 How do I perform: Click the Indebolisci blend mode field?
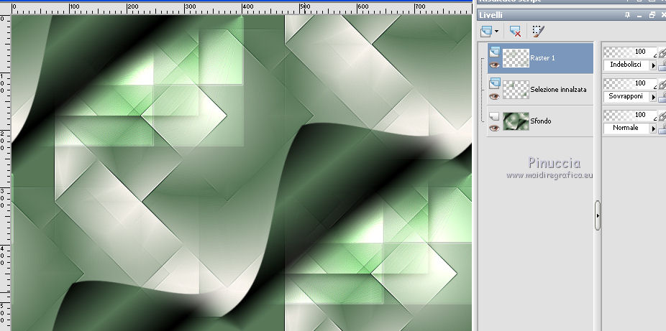627,65
